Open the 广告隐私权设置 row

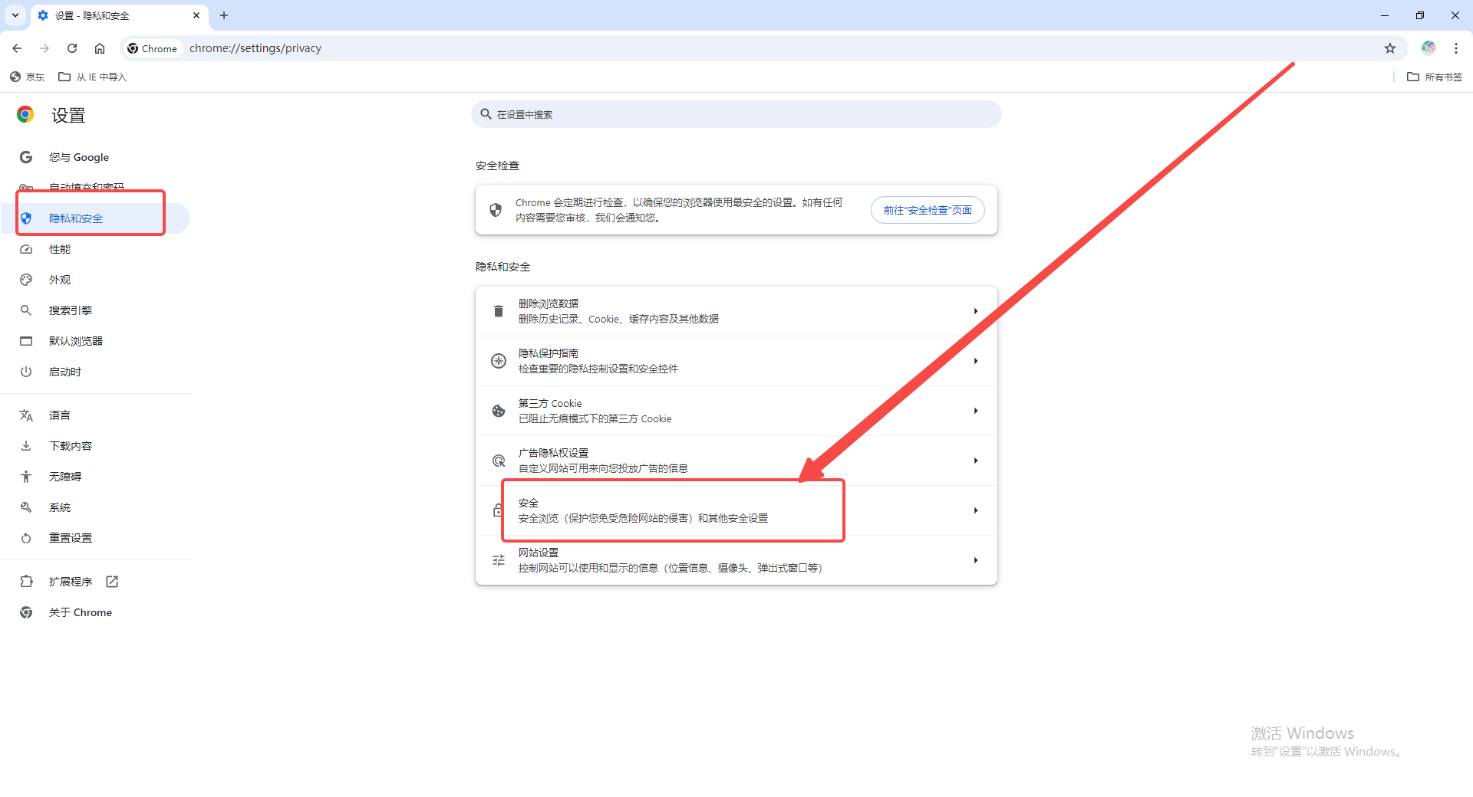736,461
